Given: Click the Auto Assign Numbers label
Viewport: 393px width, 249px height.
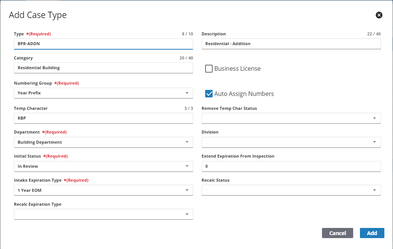Looking at the screenshot, I should pyautogui.click(x=244, y=94).
